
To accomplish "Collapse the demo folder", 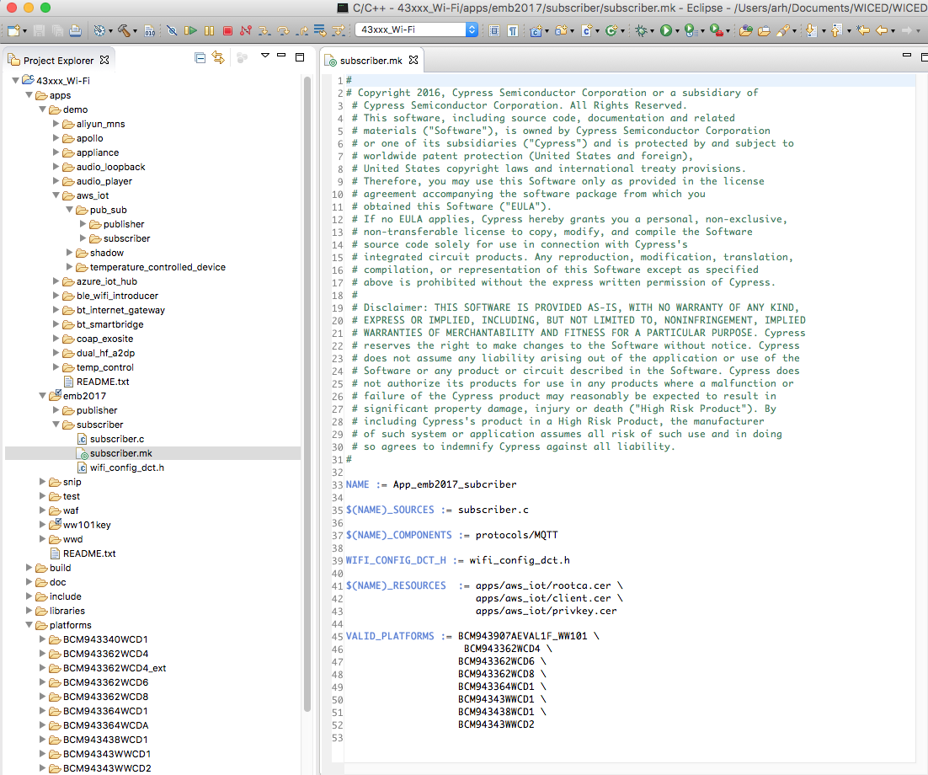I will click(43, 110).
